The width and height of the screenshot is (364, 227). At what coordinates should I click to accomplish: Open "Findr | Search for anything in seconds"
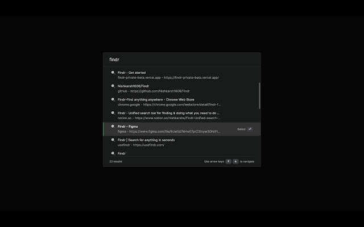146,140
